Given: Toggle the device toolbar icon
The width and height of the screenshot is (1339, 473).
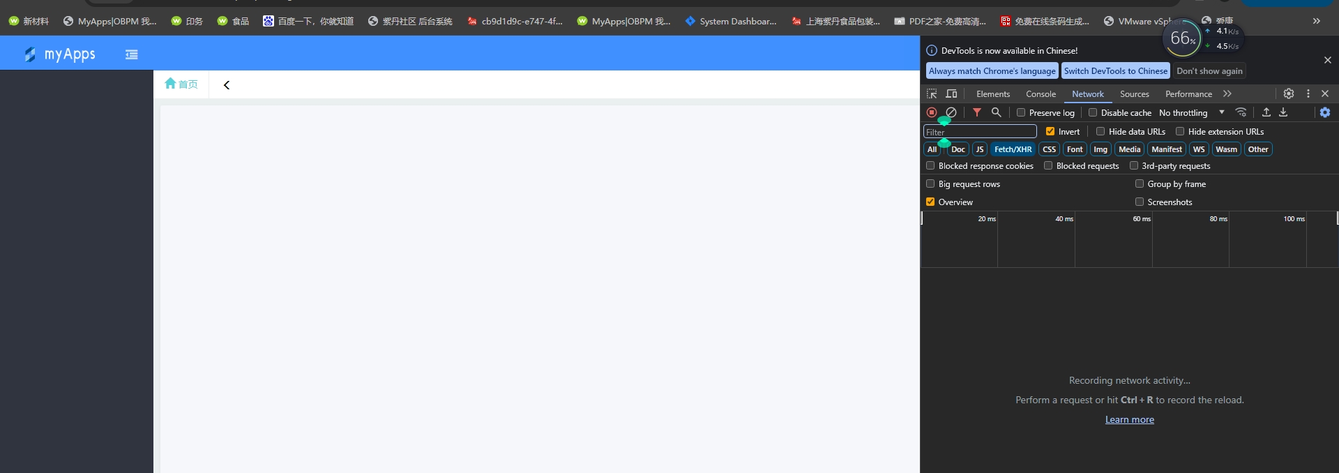Looking at the screenshot, I should [951, 93].
